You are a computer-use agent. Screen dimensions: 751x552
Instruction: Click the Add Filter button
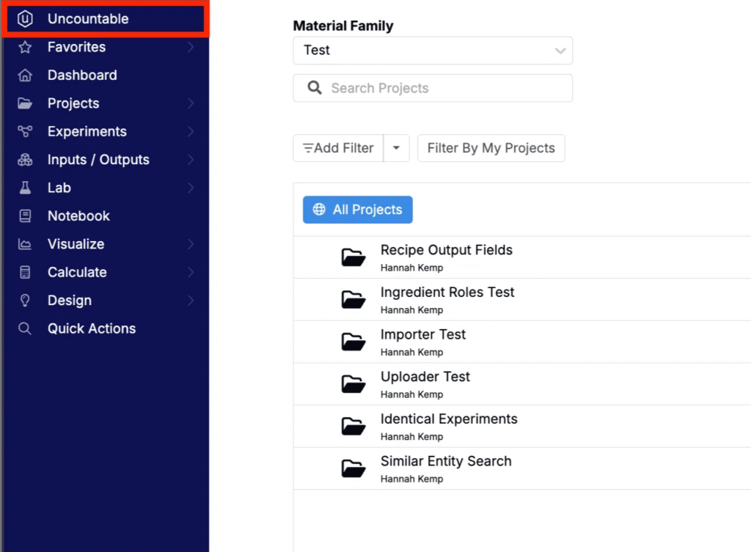click(338, 148)
